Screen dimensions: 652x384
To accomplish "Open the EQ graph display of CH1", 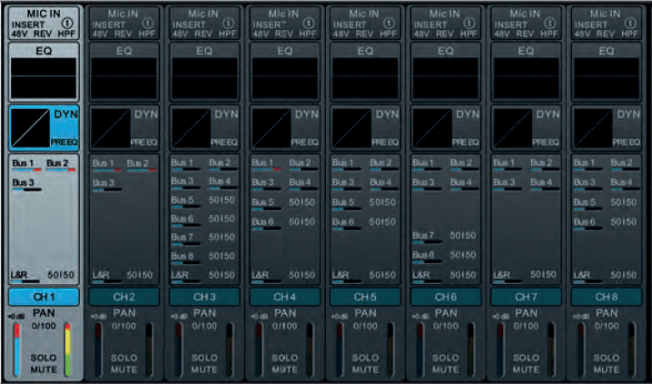I will [44, 78].
